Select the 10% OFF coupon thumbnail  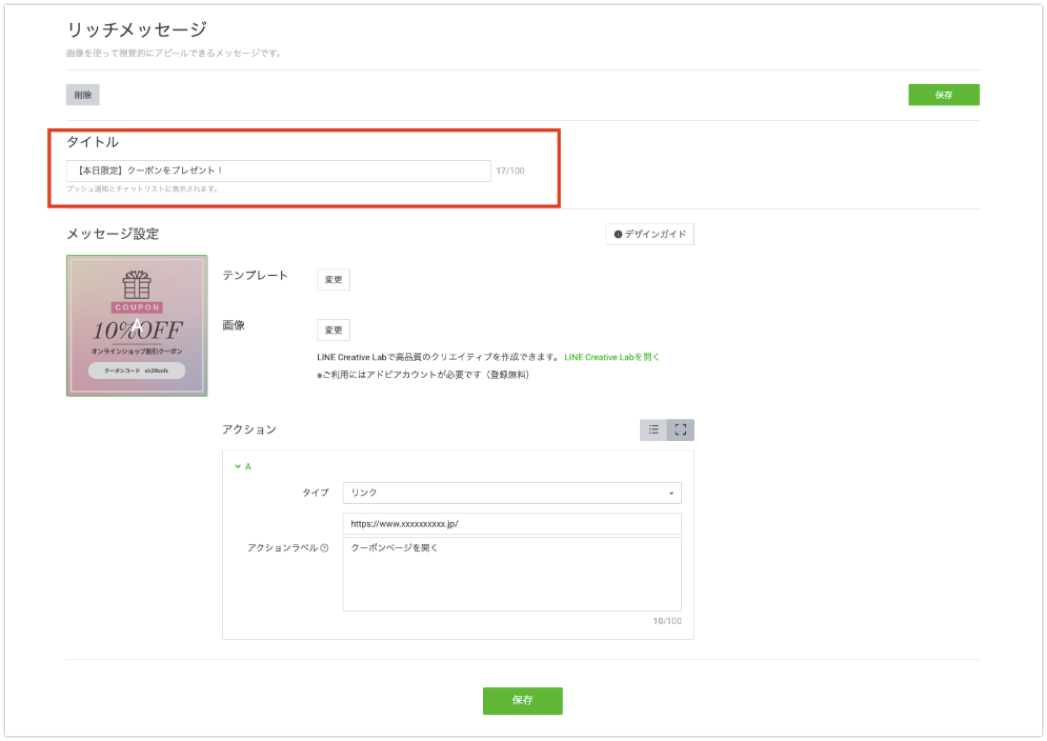pos(137,326)
